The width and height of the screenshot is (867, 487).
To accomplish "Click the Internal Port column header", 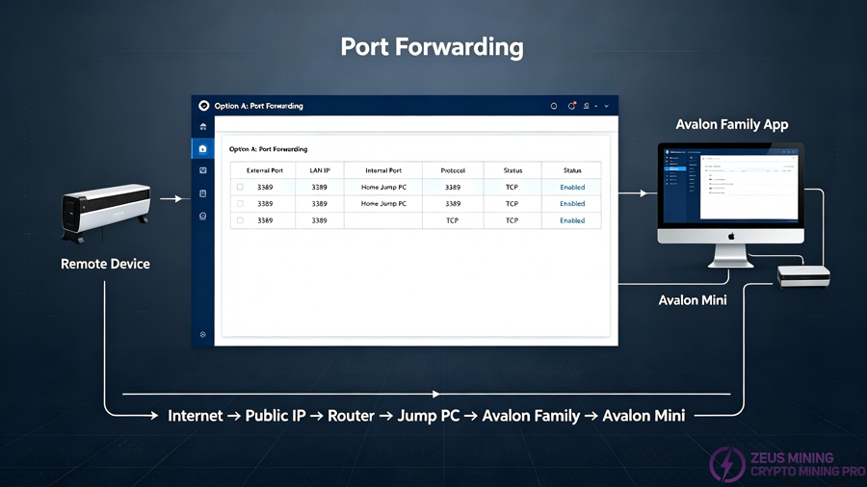I will pos(383,170).
